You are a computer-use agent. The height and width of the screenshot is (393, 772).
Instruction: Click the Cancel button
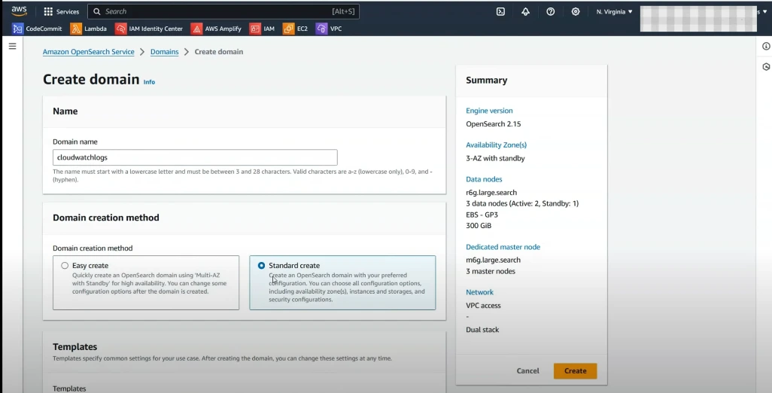click(527, 371)
